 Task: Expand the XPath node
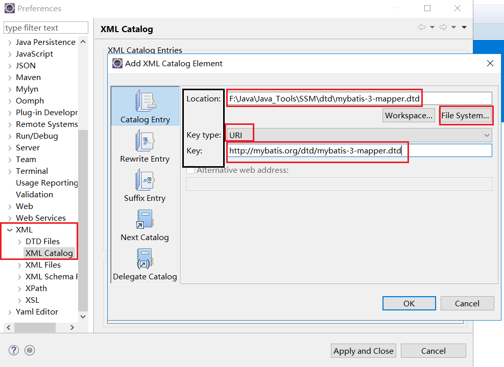click(x=19, y=289)
